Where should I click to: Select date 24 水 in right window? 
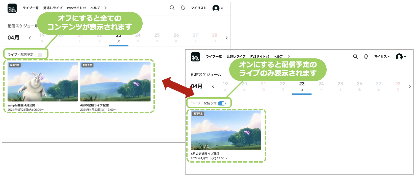coord(321,86)
